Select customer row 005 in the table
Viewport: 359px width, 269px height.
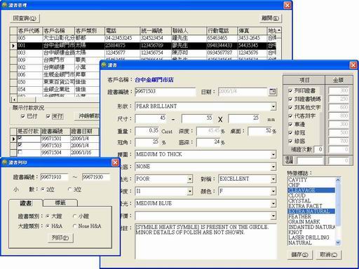pyautogui.click(x=142, y=38)
